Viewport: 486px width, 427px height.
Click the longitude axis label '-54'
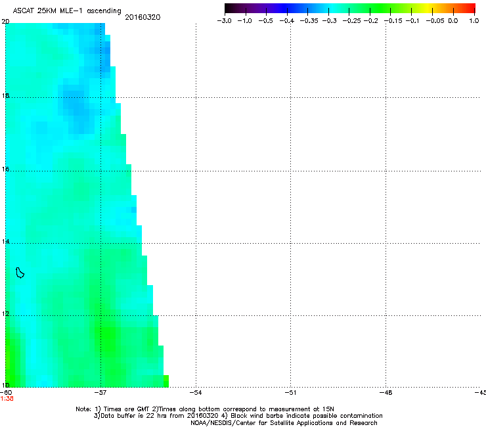pos(196,393)
